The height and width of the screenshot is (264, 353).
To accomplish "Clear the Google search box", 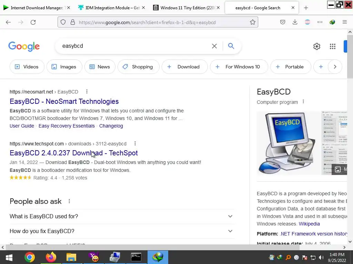I will pyautogui.click(x=214, y=46).
